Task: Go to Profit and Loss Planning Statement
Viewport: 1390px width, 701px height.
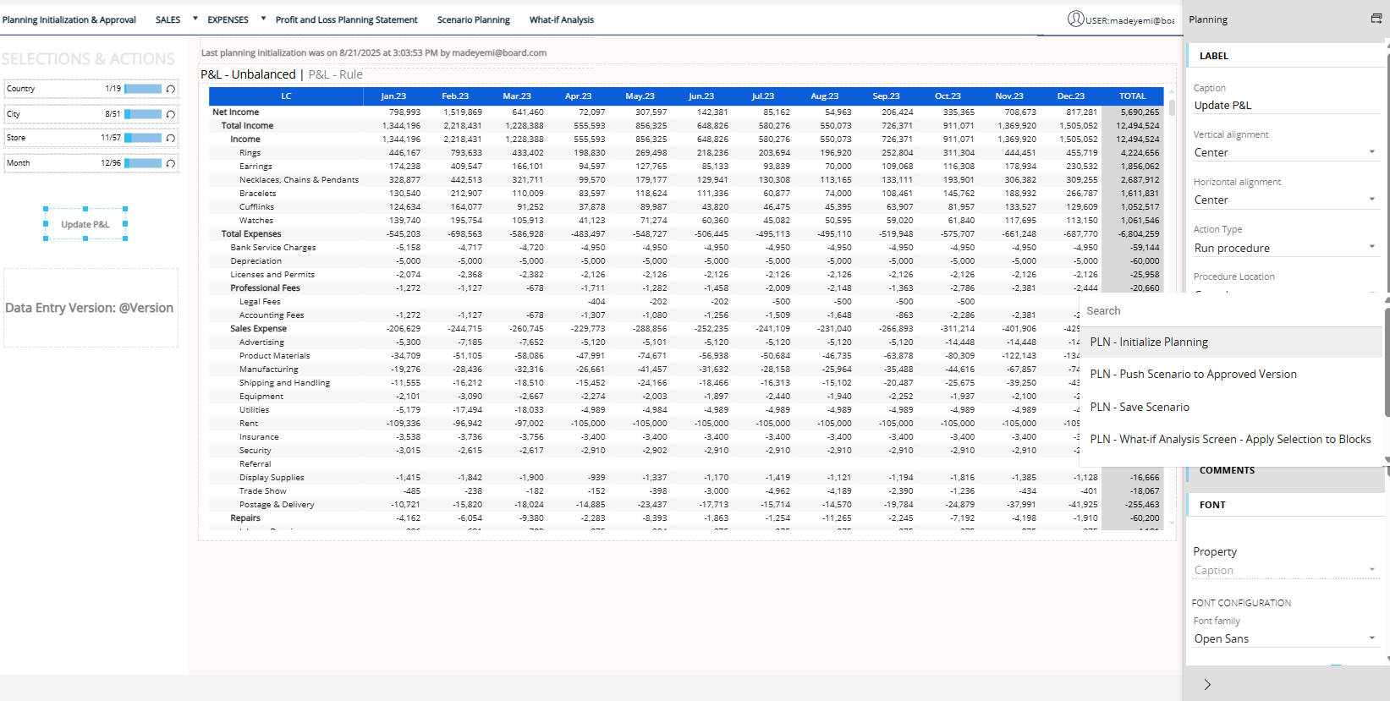Action: click(346, 19)
